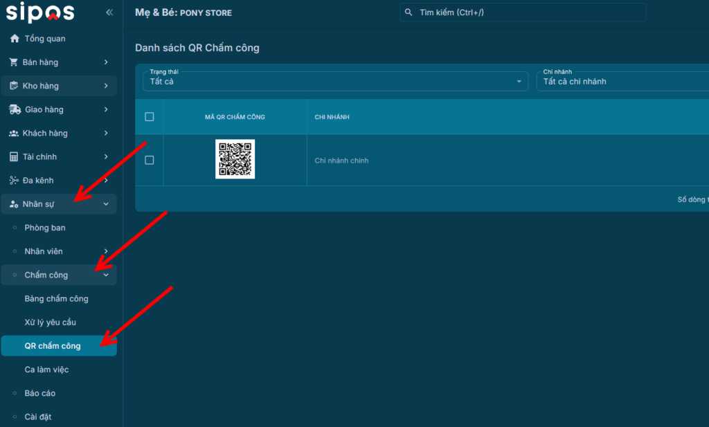Click the Tổng quan home icon

pos(15,38)
